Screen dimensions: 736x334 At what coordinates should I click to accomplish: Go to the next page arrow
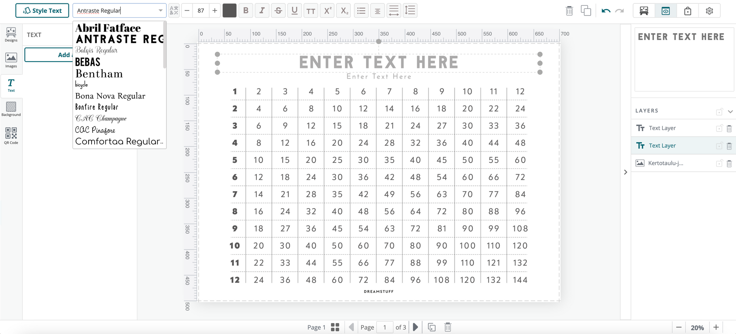pyautogui.click(x=415, y=327)
